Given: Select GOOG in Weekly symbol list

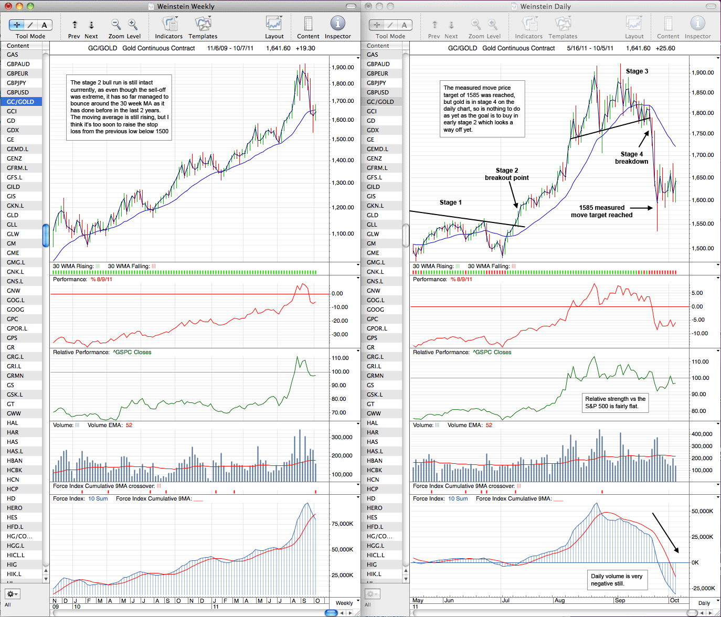Looking at the screenshot, I should [21, 310].
